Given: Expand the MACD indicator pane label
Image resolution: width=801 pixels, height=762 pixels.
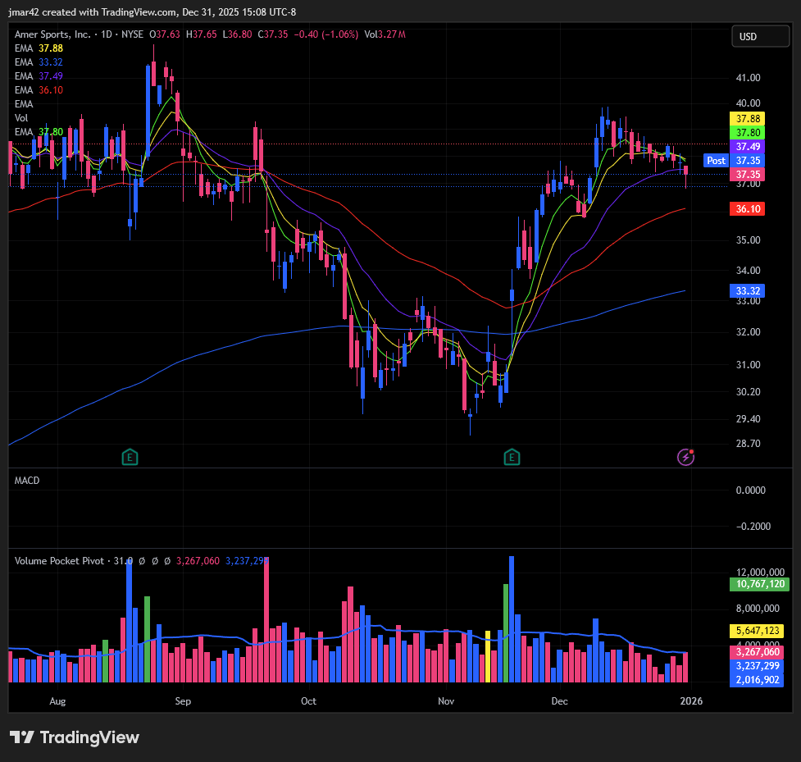Looking at the screenshot, I should pos(27,481).
